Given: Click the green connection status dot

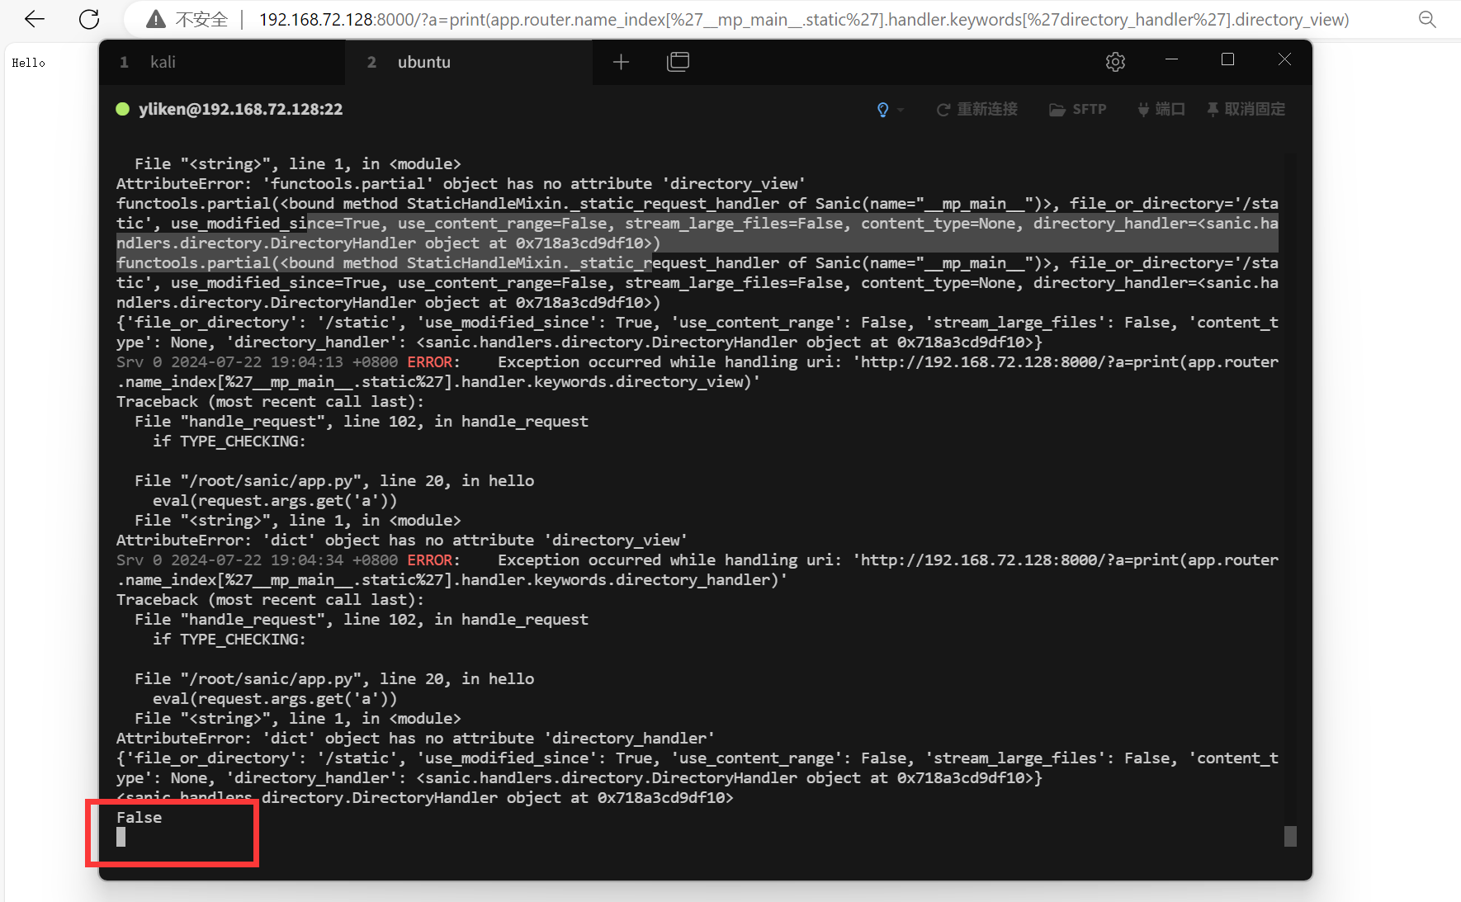Looking at the screenshot, I should 123,109.
